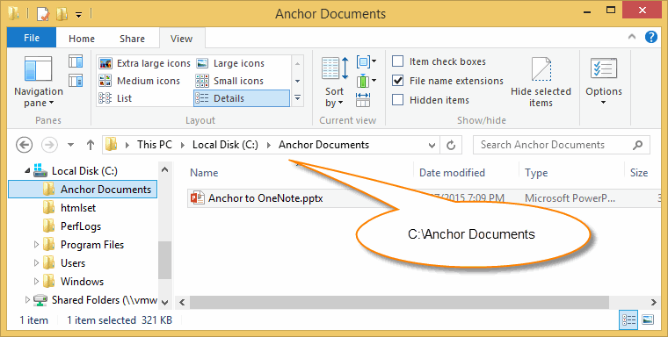
Task: Click Size all columns to fit icon
Action: (x=363, y=100)
